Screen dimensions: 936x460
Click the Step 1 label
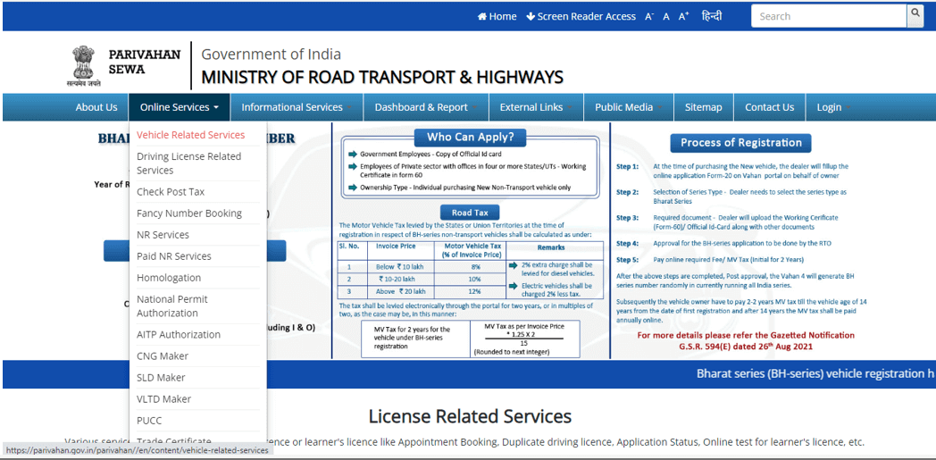[627, 166]
